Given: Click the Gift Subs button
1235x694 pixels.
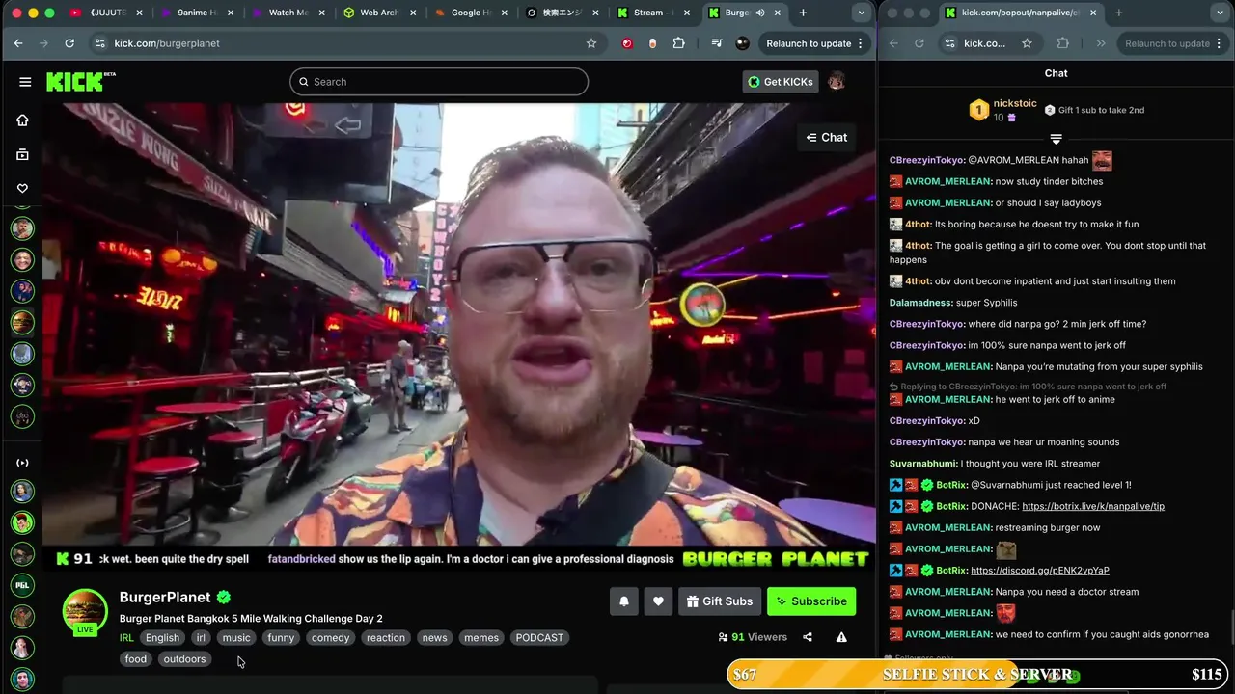Looking at the screenshot, I should pyautogui.click(x=720, y=601).
